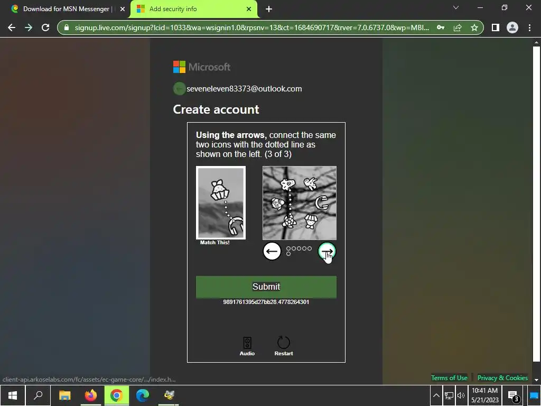
Task: Close the Add security info tab
Action: 249,9
